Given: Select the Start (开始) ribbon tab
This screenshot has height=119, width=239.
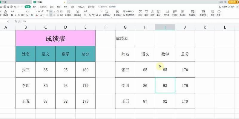Looking at the screenshot, I should [x=27, y=7].
